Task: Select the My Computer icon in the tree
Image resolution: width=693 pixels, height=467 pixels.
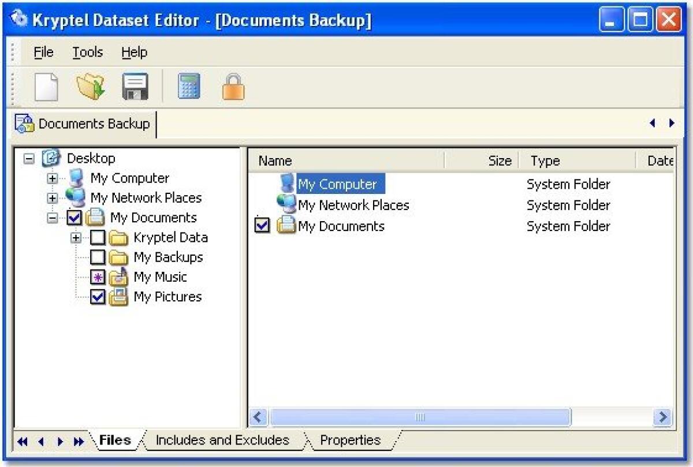Action: point(75,178)
